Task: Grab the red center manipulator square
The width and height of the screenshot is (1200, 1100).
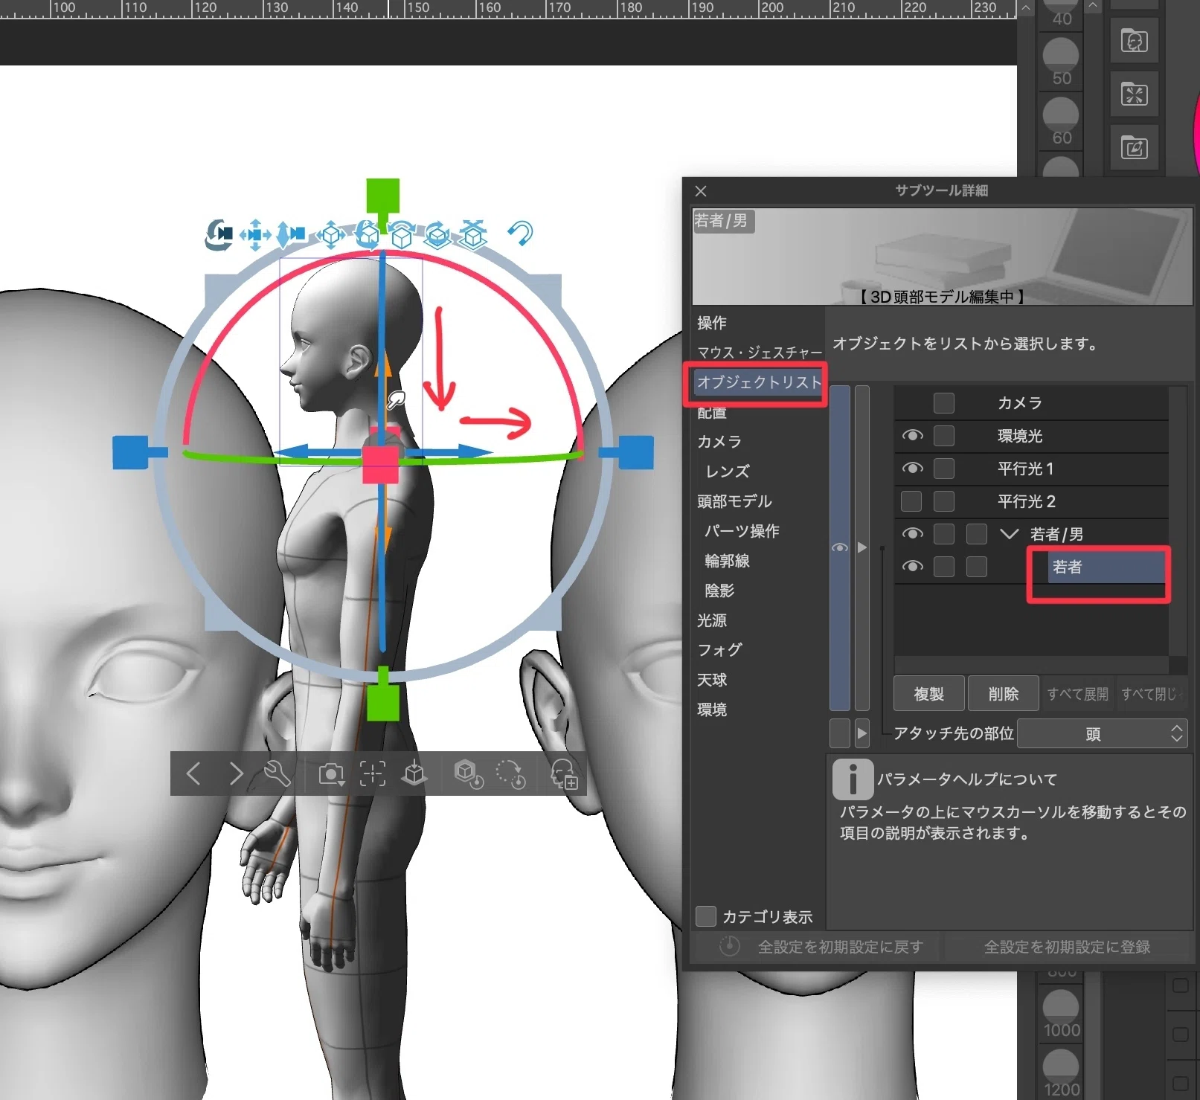Action: tap(380, 465)
